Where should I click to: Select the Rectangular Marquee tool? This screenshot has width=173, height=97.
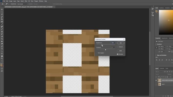[x=2, y=12]
